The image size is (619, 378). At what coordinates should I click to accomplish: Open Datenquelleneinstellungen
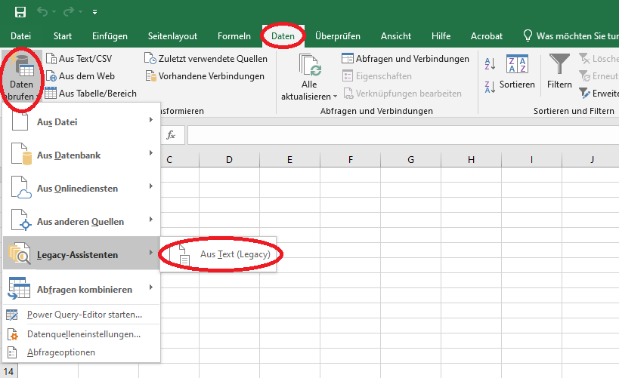point(82,333)
